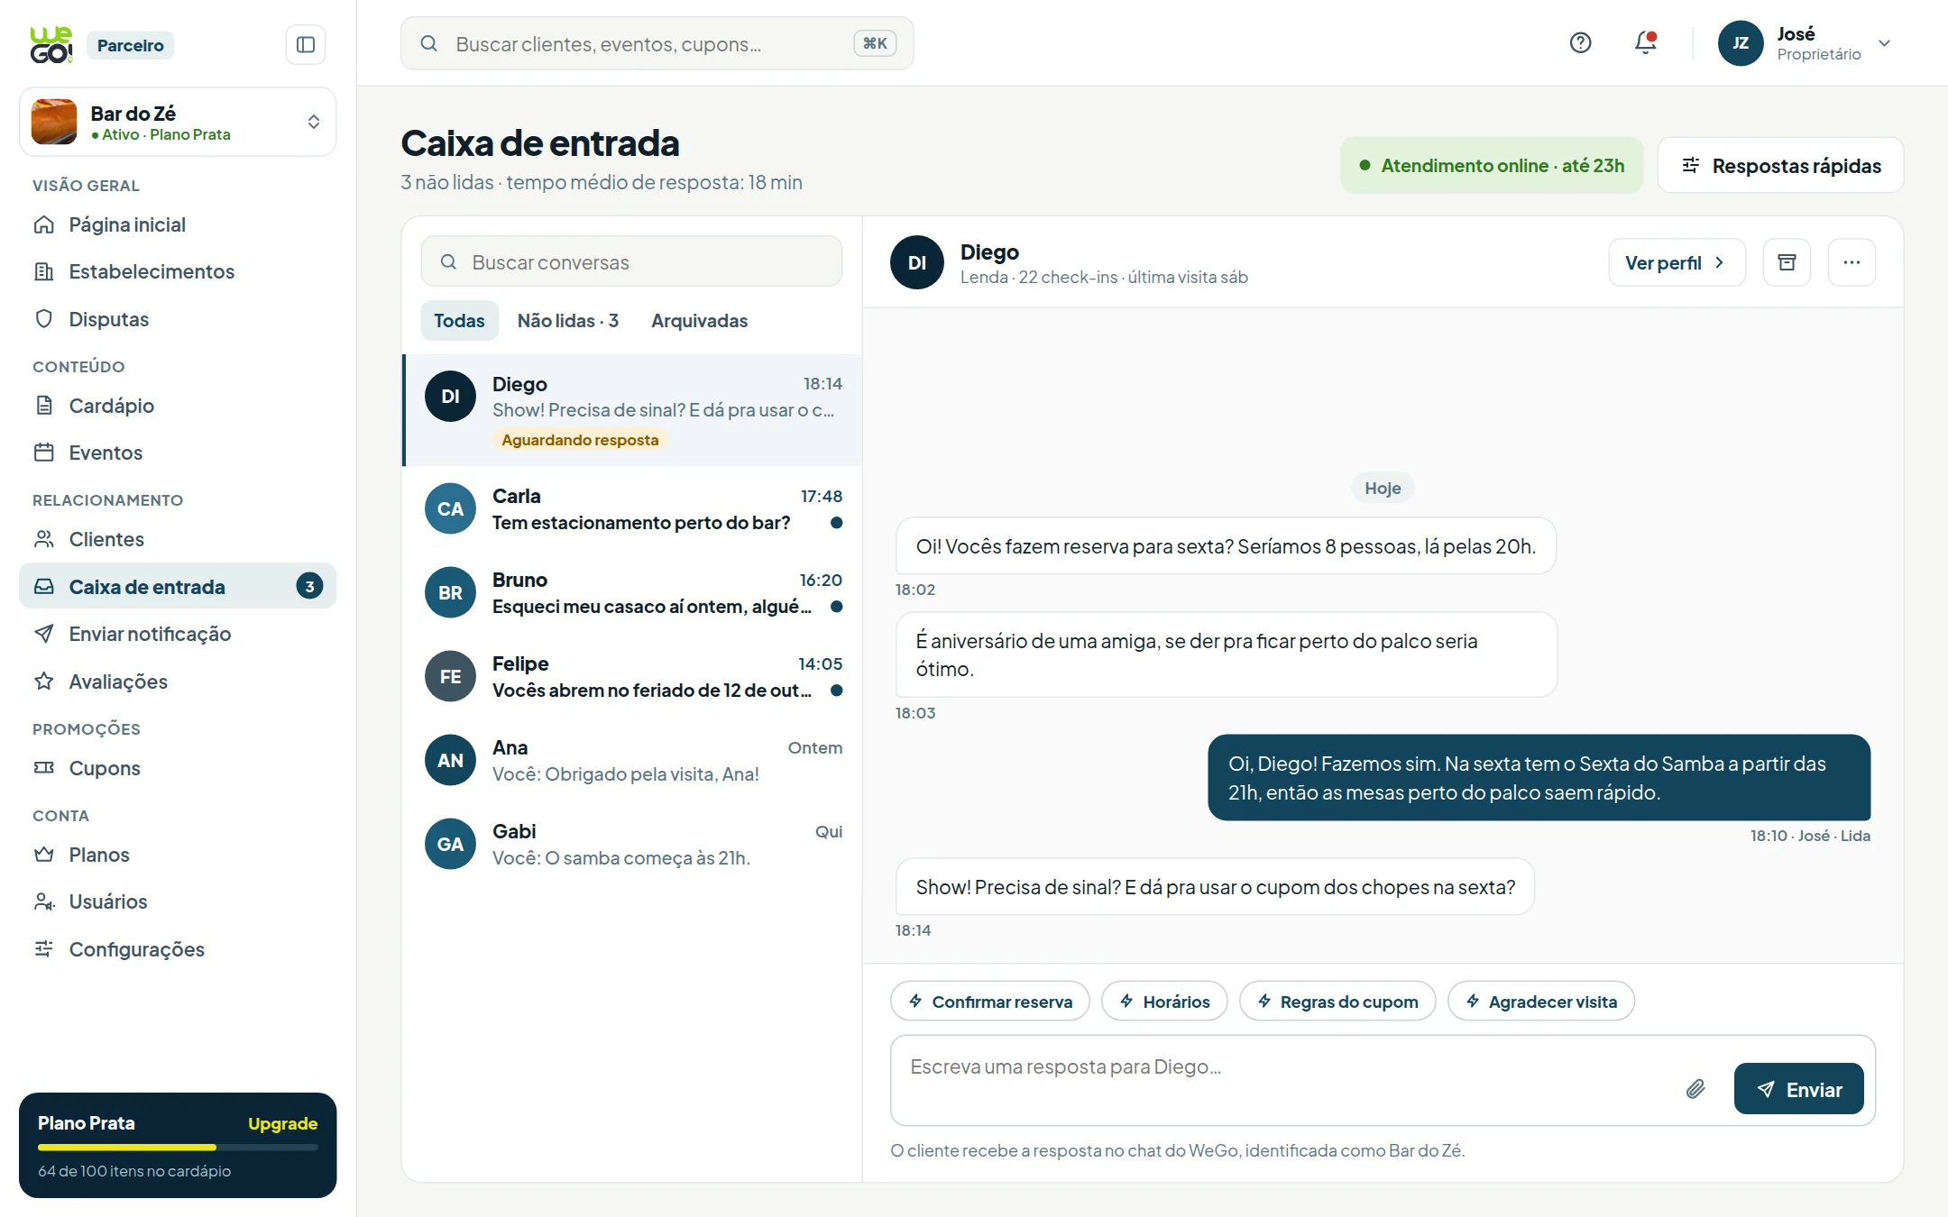Click Upgrade on the Plano Prata card
1948x1217 pixels.
tap(282, 1123)
